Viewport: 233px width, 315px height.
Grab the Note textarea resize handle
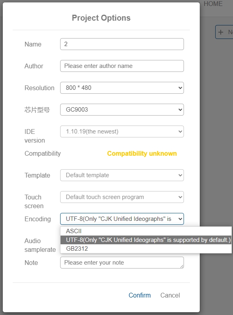click(182, 267)
